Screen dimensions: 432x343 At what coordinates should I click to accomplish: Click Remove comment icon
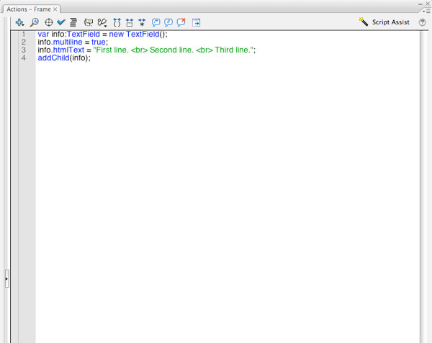pyautogui.click(x=181, y=22)
